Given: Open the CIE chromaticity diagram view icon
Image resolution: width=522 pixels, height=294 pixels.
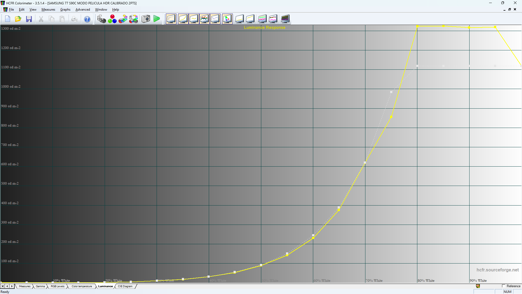Looking at the screenshot, I should point(227,19).
